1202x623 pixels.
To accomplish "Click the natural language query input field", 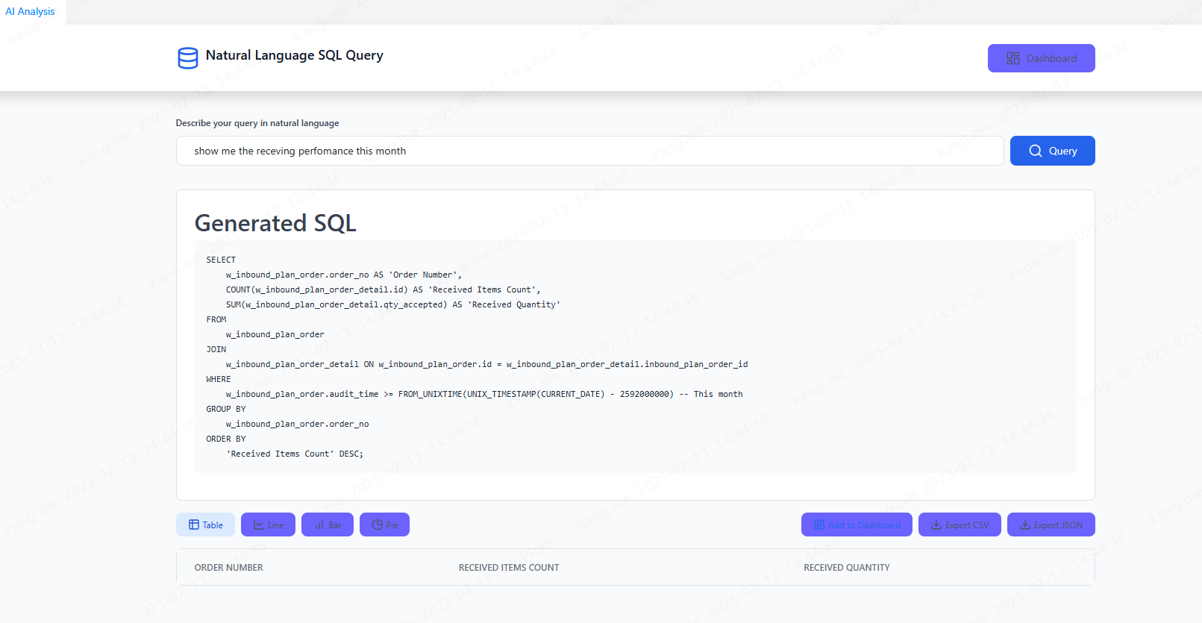I will [x=589, y=151].
